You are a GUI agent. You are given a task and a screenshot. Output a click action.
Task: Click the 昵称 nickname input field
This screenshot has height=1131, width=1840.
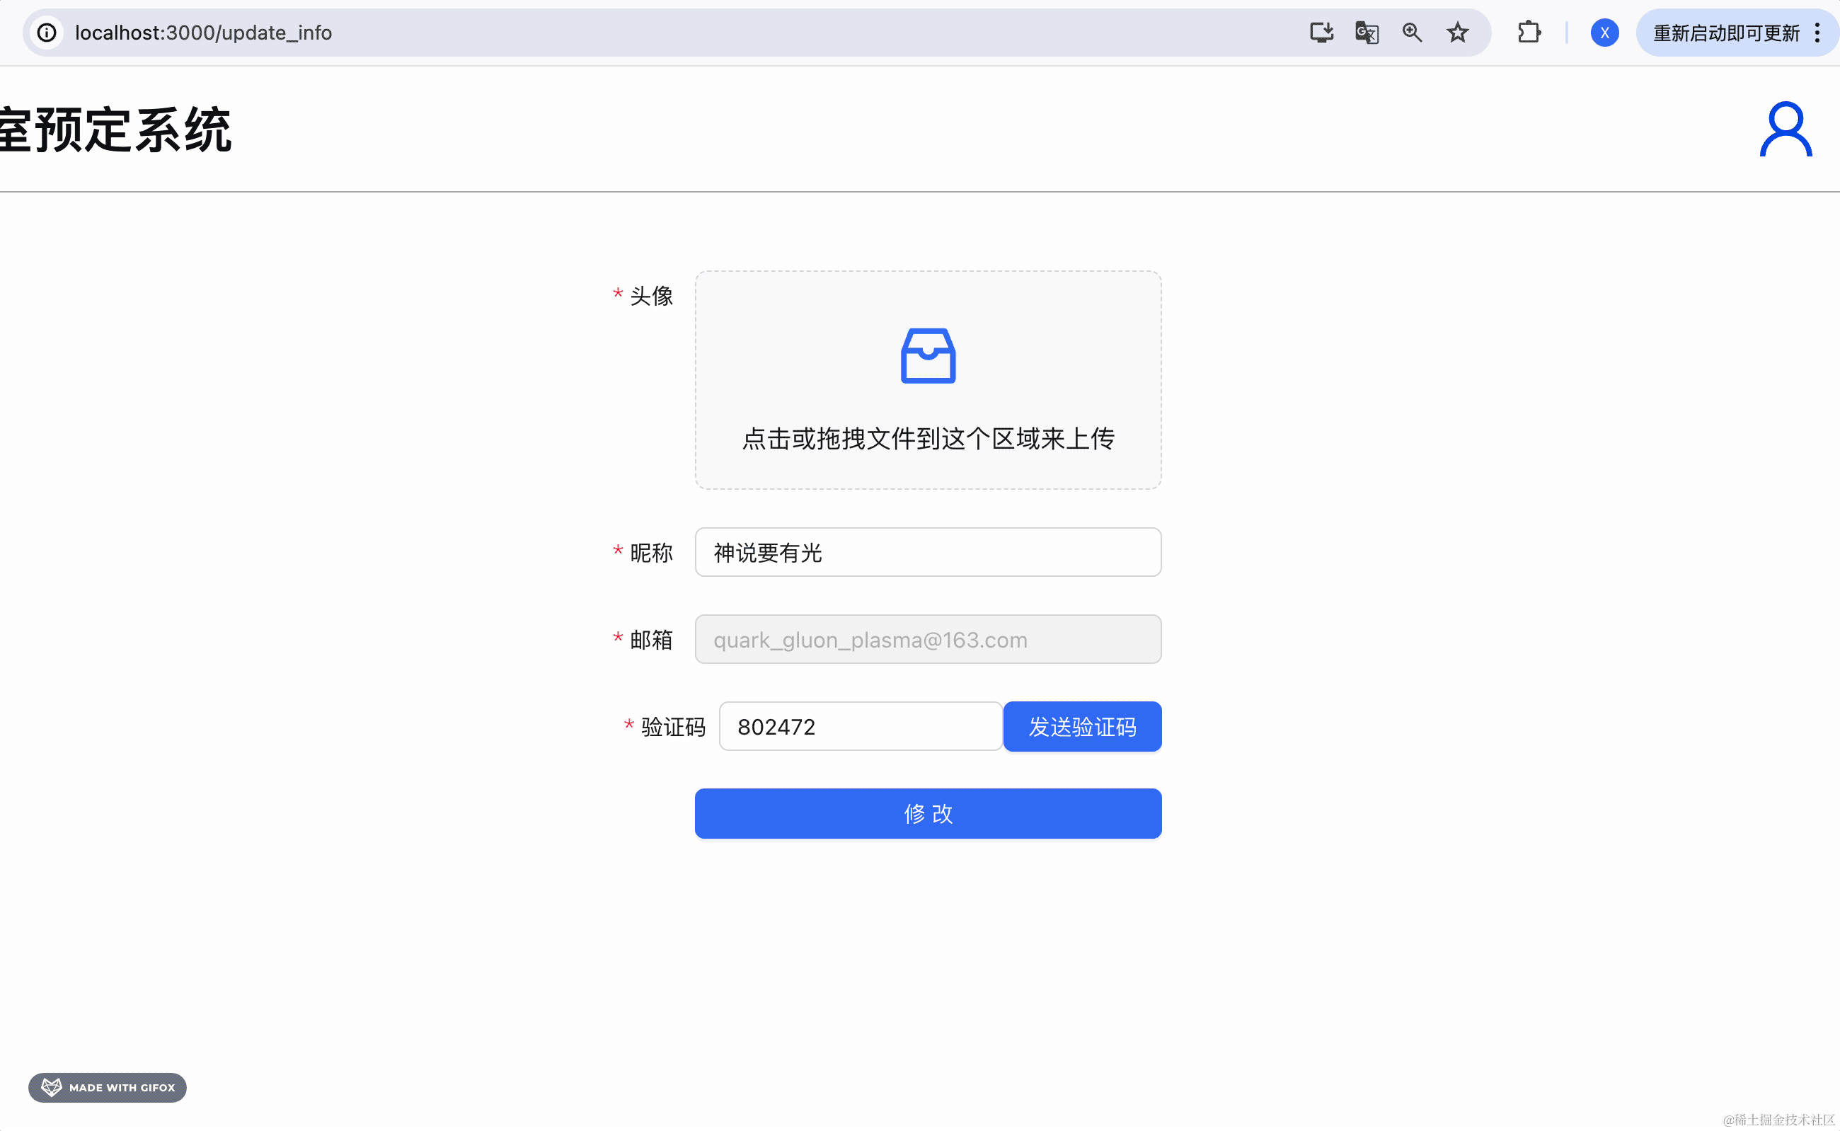point(928,552)
